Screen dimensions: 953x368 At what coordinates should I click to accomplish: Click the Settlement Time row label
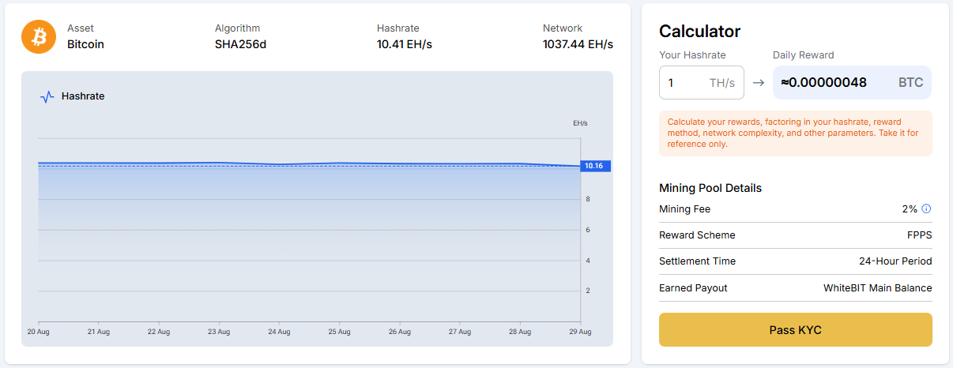[x=697, y=261]
